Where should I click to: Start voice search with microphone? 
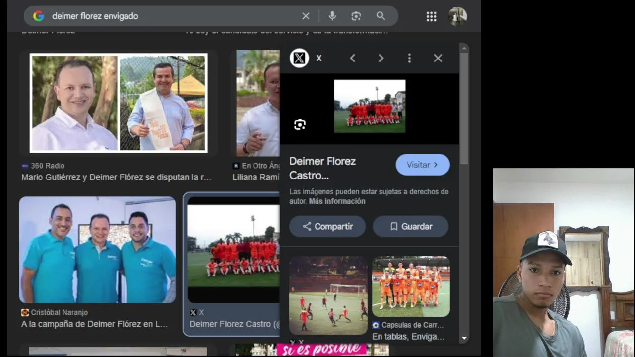[x=332, y=16]
